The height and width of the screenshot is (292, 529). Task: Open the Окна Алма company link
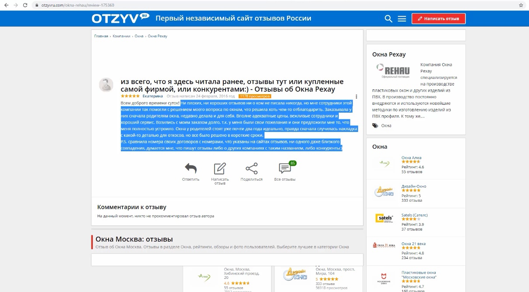pos(411,157)
